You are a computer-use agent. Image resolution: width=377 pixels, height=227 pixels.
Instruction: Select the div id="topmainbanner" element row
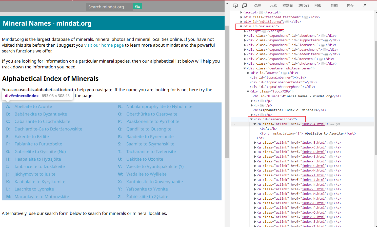pyautogui.click(x=278, y=78)
